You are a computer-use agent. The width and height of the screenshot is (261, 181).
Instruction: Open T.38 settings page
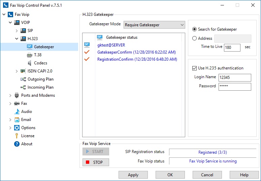(38, 55)
